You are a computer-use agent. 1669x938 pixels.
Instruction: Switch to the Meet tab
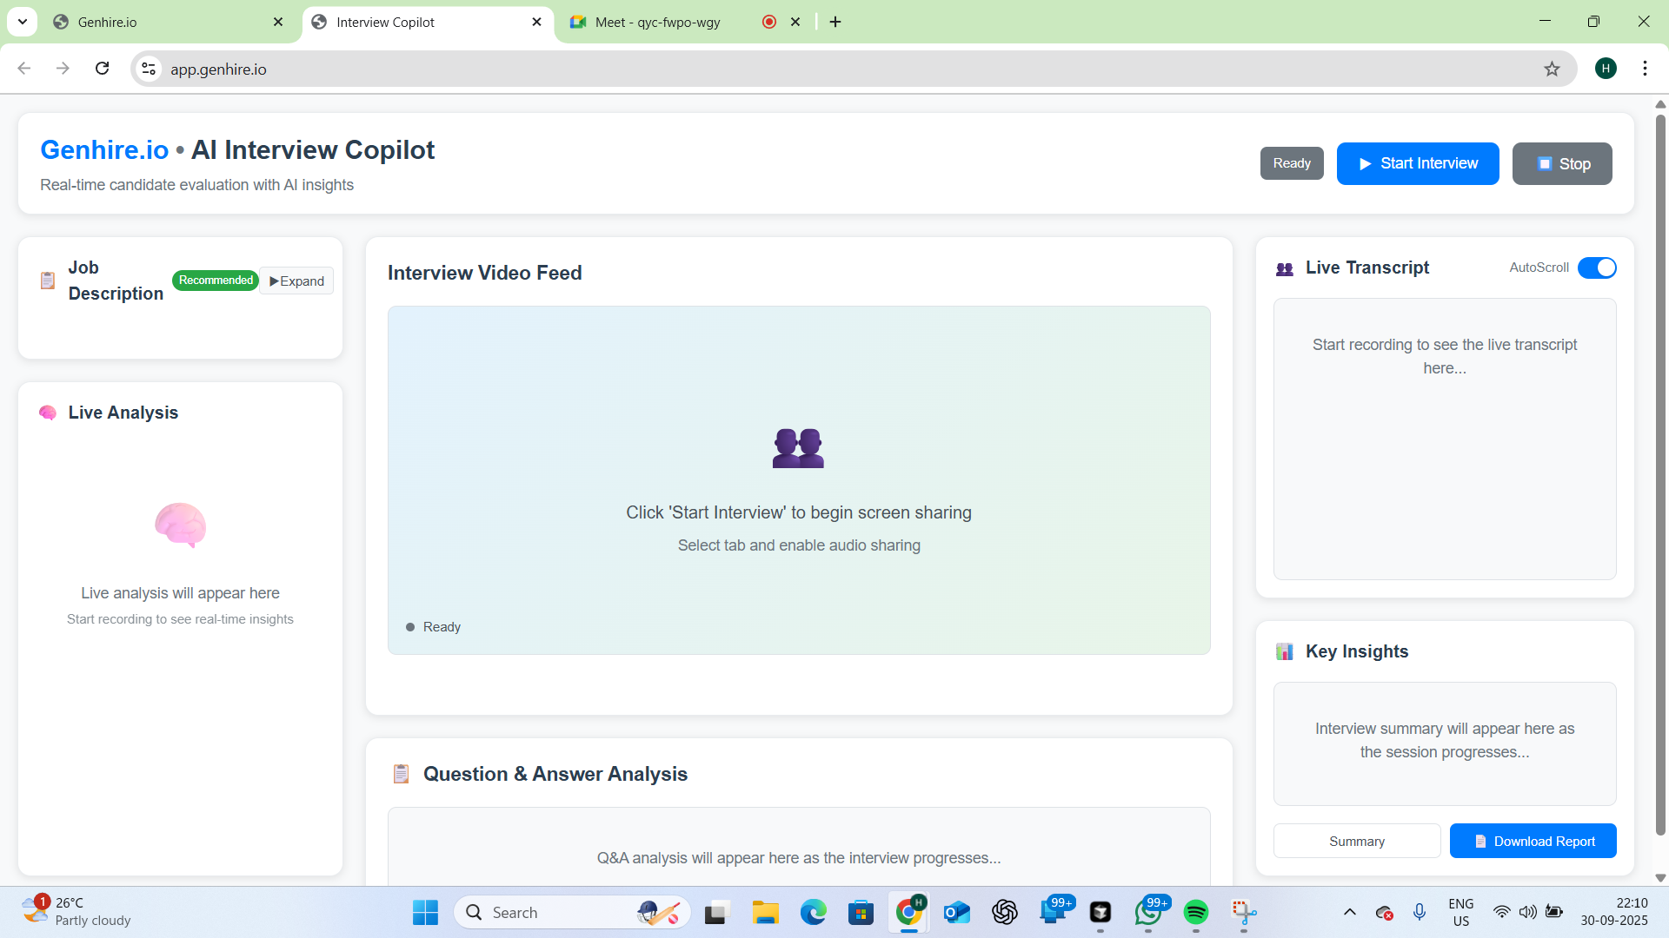[658, 22]
